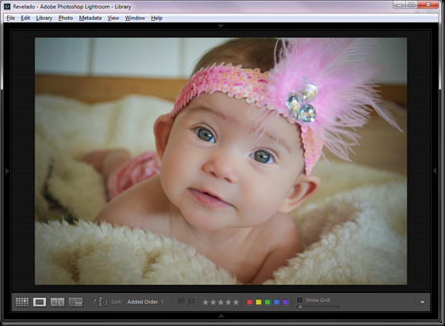Open the Added Order sort dropdown

146,302
